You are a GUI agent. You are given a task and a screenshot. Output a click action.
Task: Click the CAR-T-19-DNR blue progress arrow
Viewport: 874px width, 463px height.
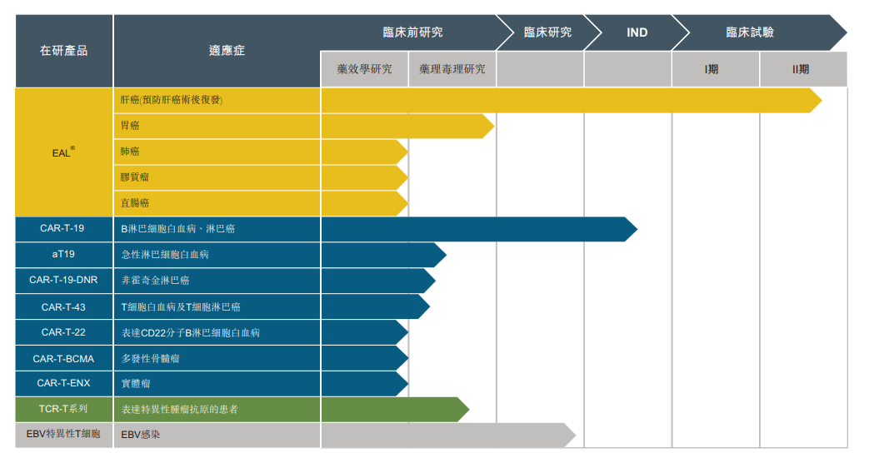[378, 281]
